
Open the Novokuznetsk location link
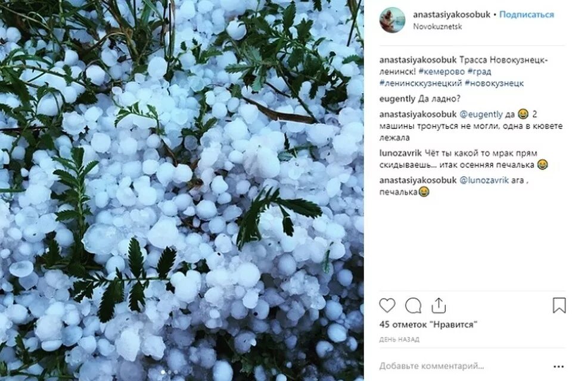437,27
